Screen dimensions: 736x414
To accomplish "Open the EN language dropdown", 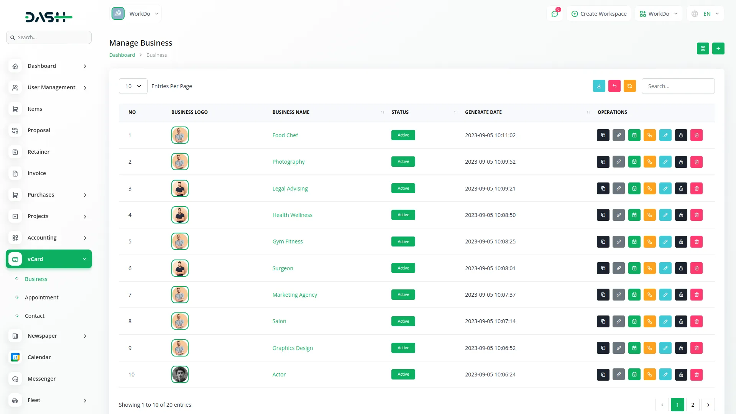I will [x=706, y=14].
